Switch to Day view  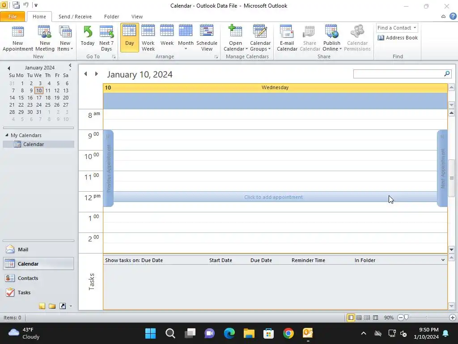pyautogui.click(x=129, y=38)
